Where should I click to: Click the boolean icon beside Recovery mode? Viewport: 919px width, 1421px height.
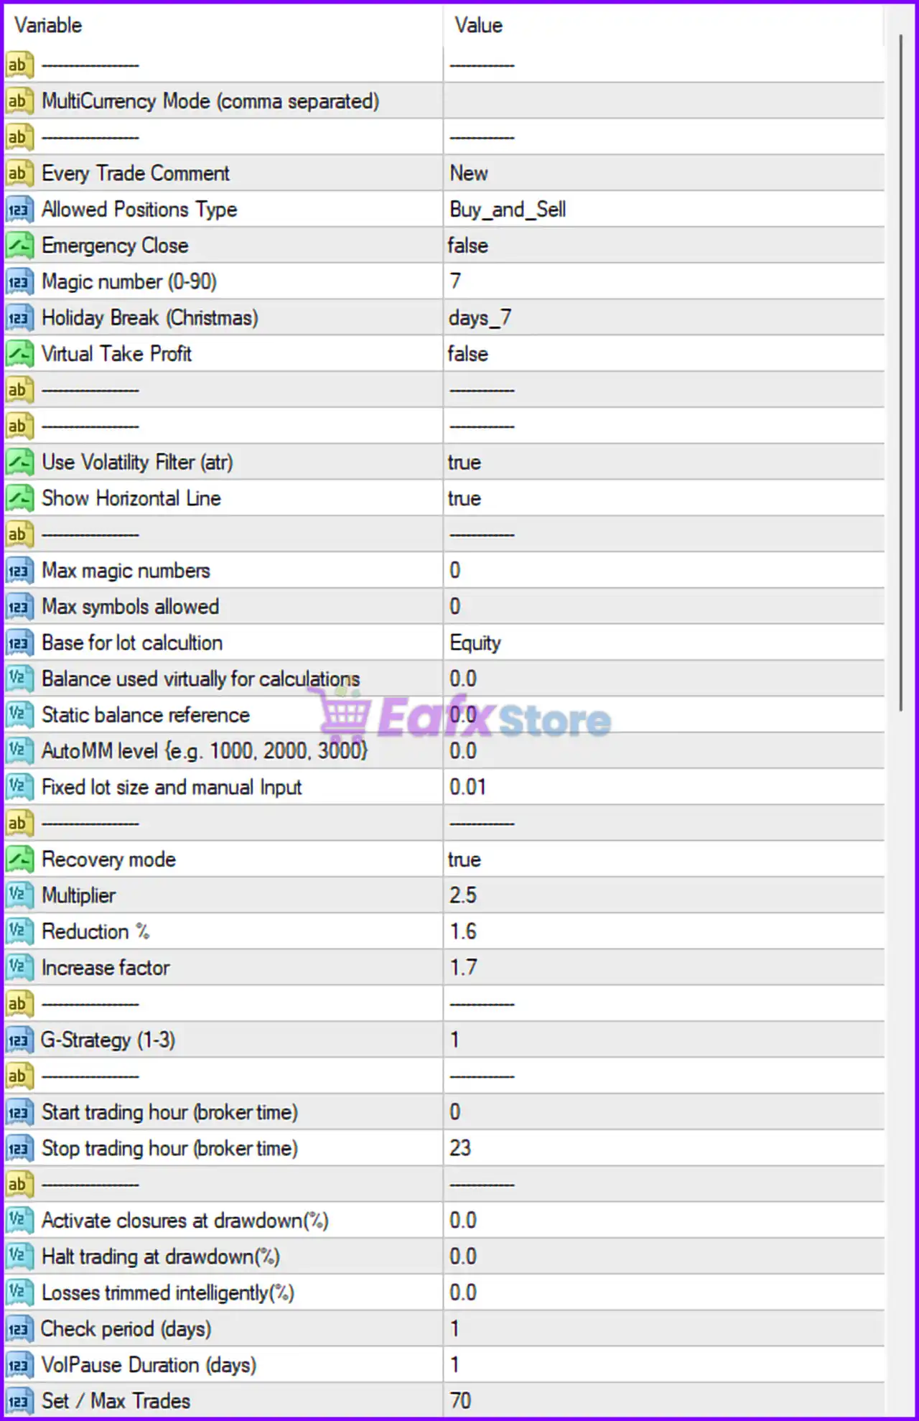(19, 859)
